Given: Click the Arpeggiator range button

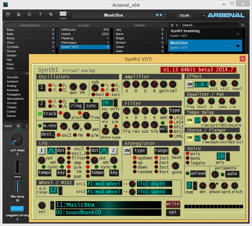Looking at the screenshot, I should point(161,151).
